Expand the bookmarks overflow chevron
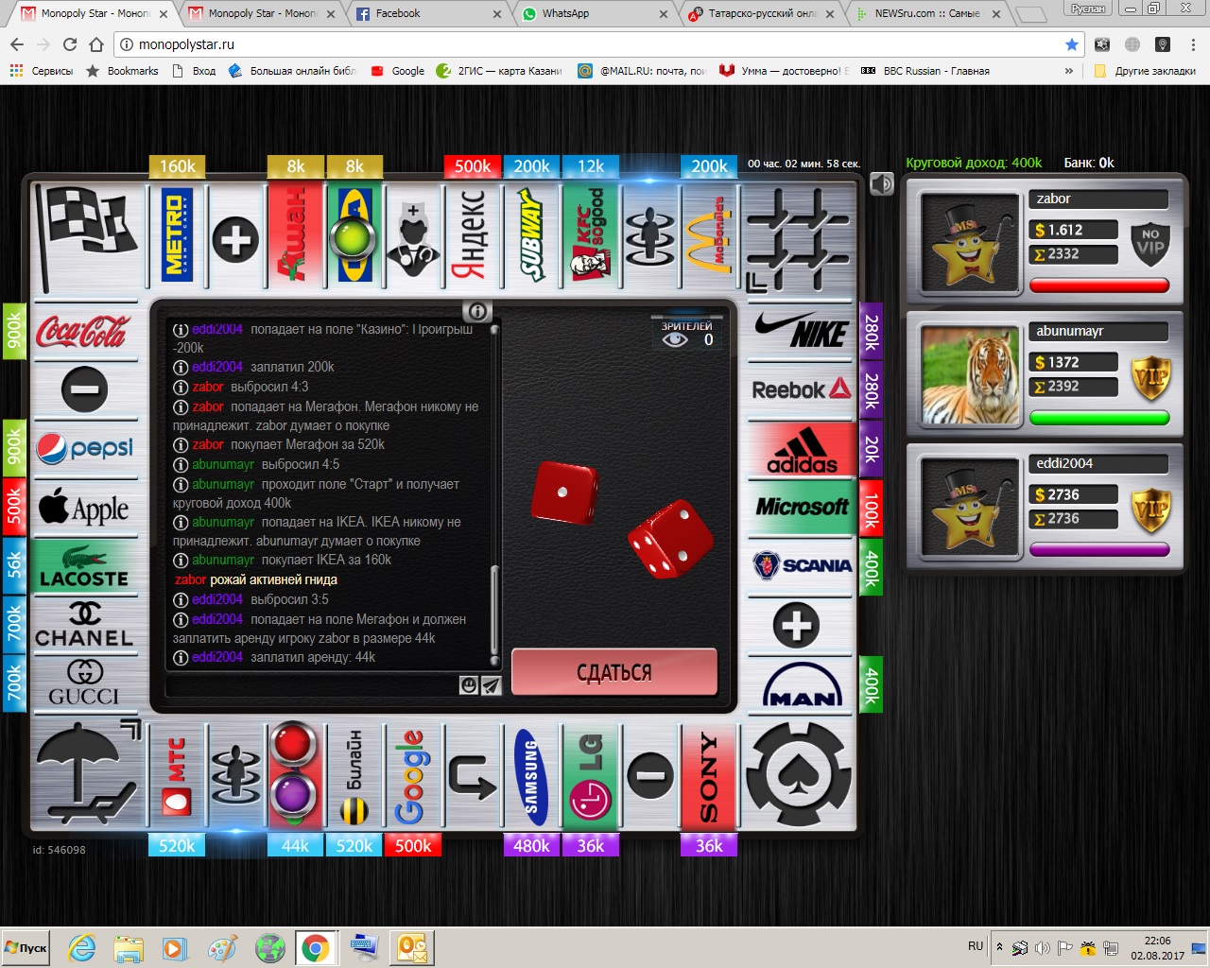1210x968 pixels. pos(1069,71)
